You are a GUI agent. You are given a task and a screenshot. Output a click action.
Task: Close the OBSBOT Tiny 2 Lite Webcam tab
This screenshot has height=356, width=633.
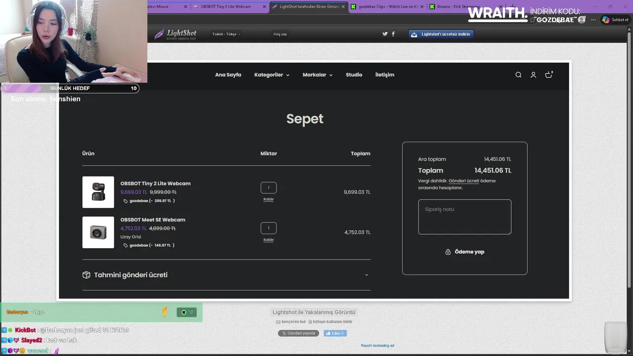pos(264,6)
